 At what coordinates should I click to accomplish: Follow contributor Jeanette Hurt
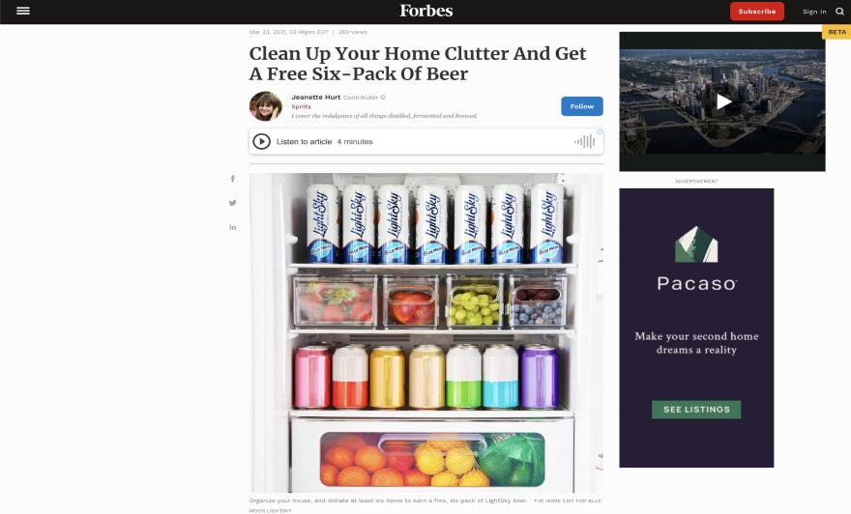(582, 106)
